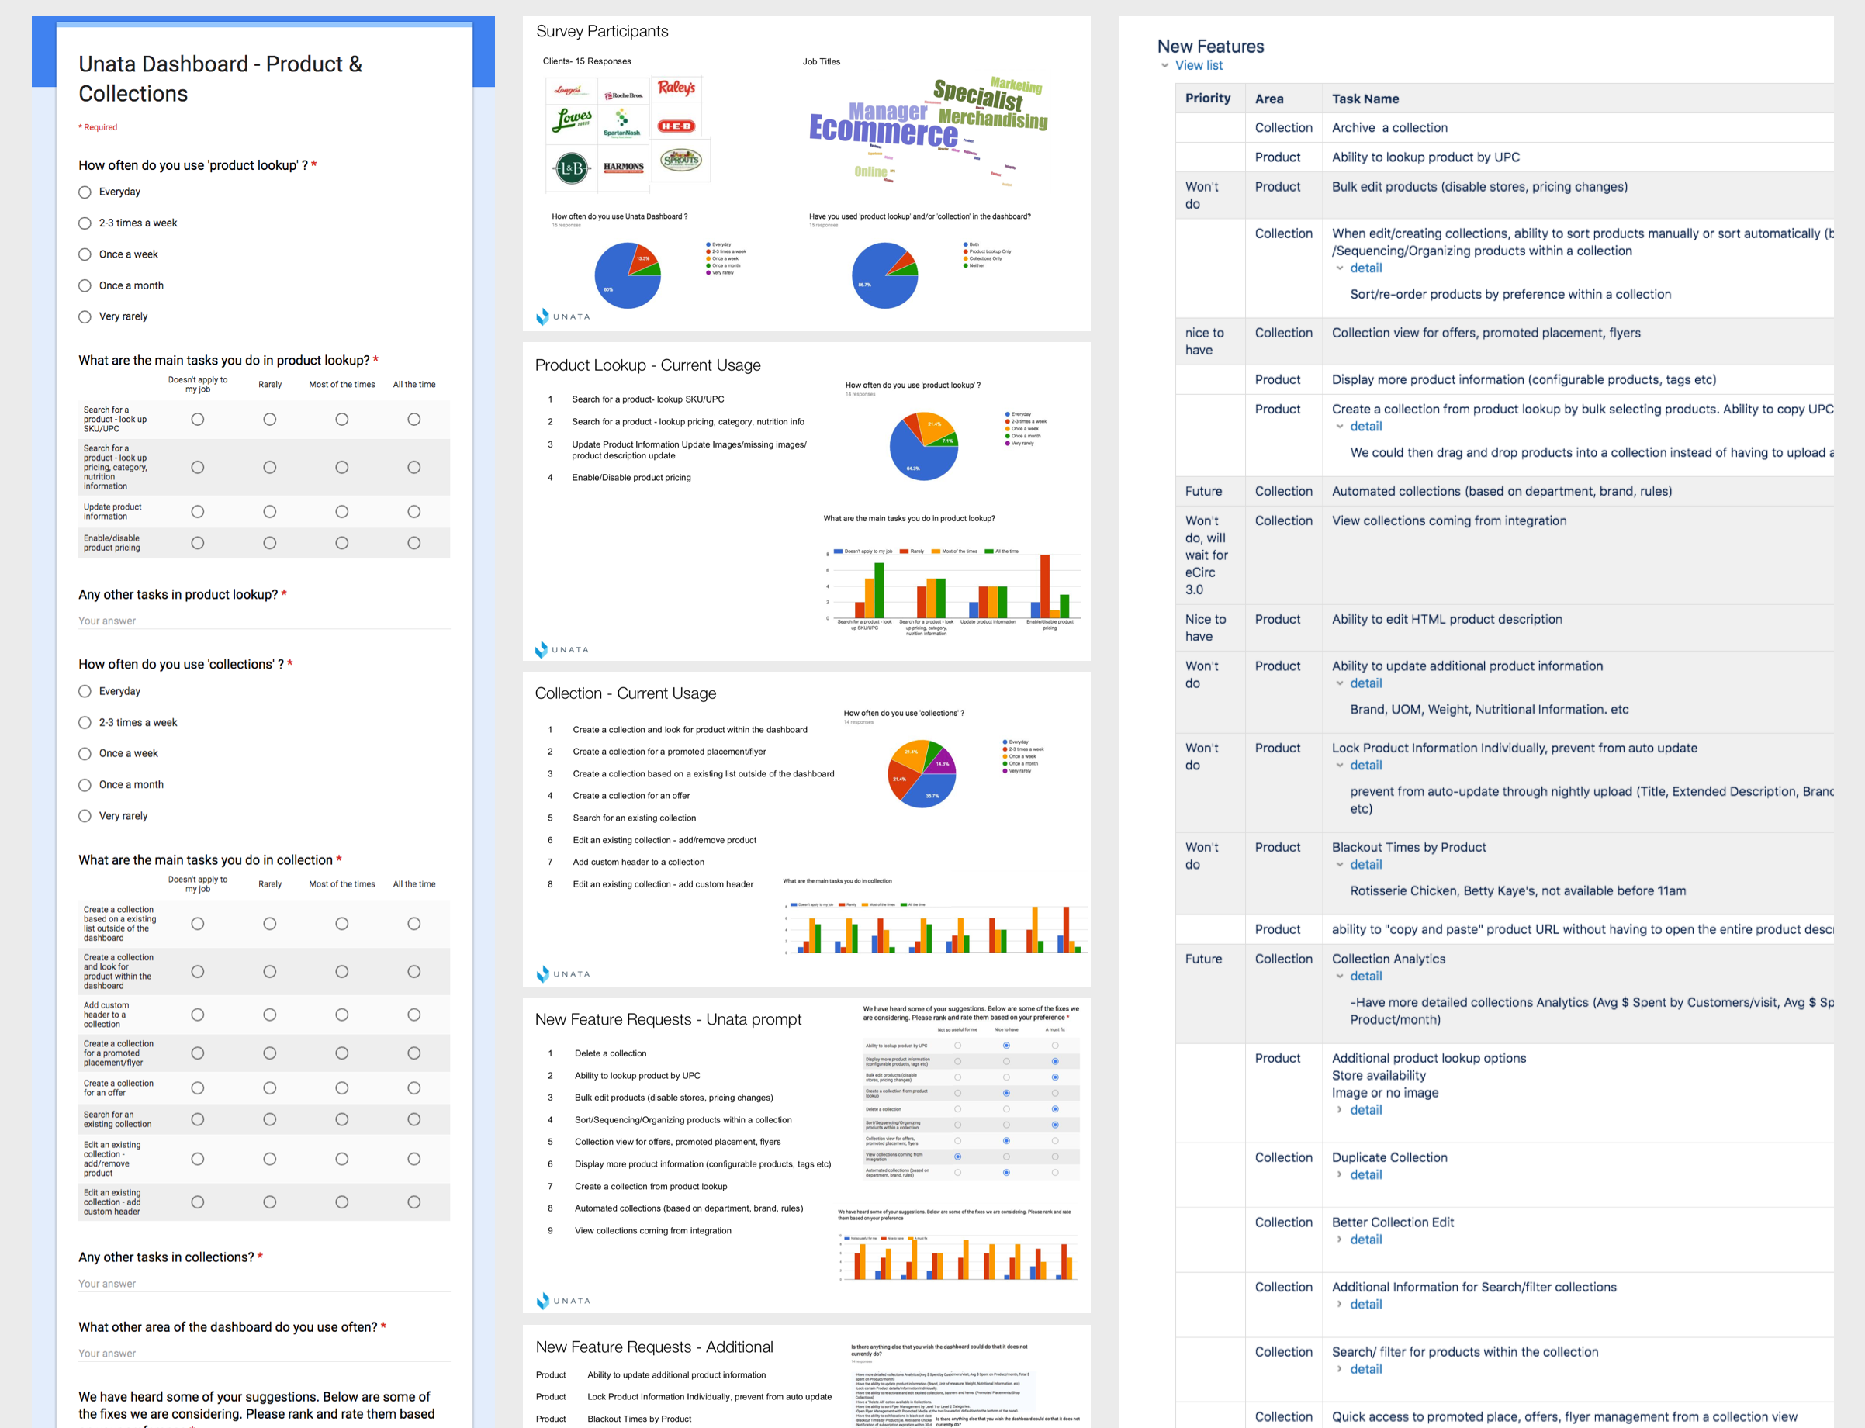1865x1428 pixels.
Task: Click the Sprouts logo
Action: [x=681, y=159]
